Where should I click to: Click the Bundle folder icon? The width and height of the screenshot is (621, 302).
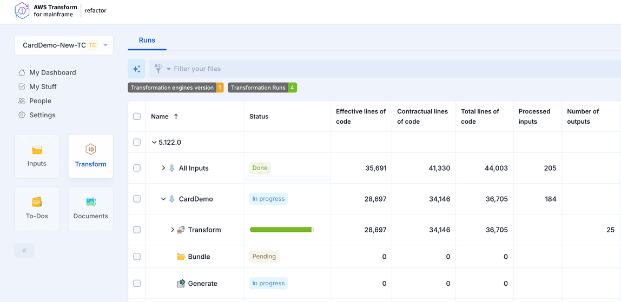[181, 257]
